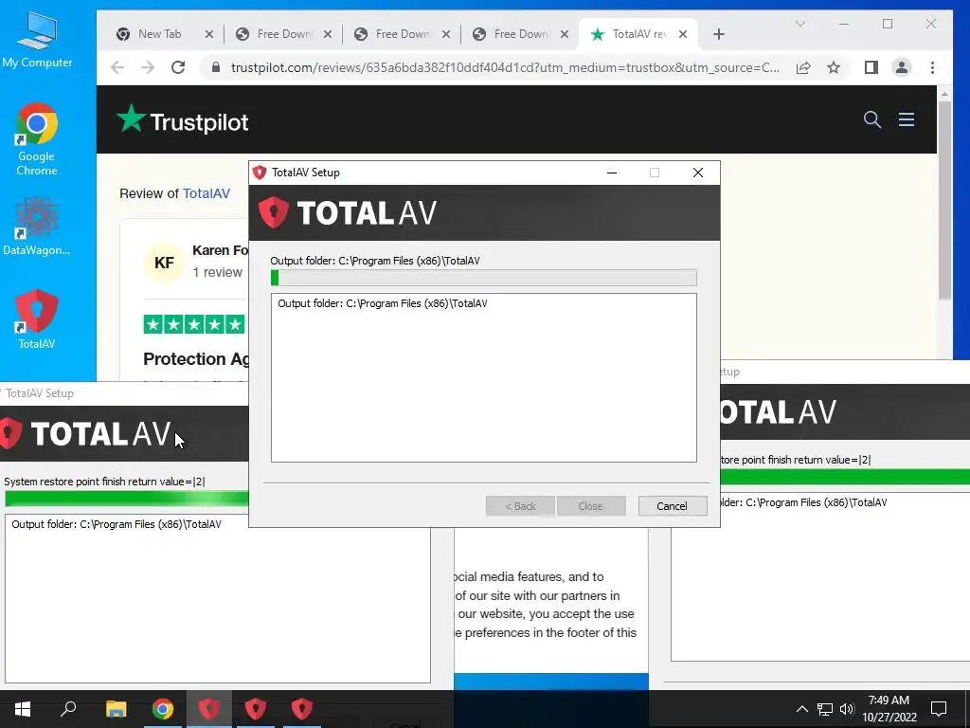
Task: Click the TotalAV shield logo in setup header
Action: click(x=274, y=212)
